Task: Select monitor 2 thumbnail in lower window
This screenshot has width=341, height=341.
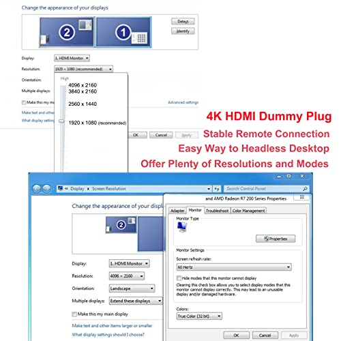Action: [x=121, y=224]
